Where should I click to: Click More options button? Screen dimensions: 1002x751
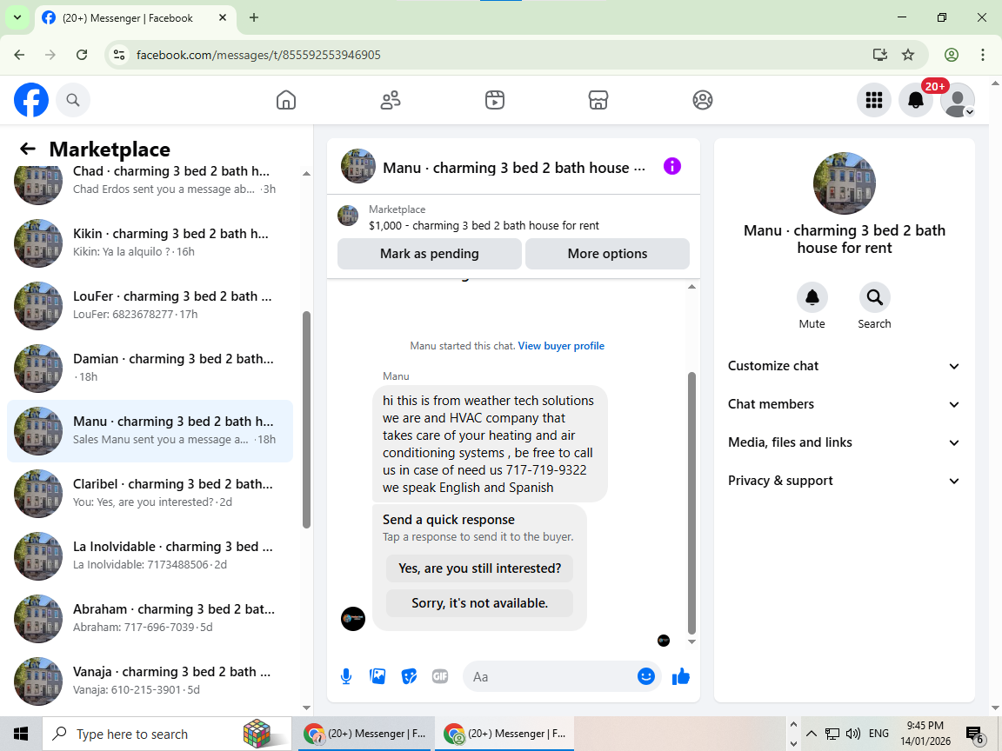coord(607,254)
